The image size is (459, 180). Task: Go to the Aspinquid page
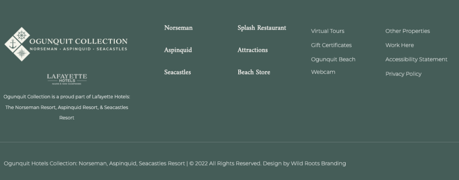click(178, 50)
